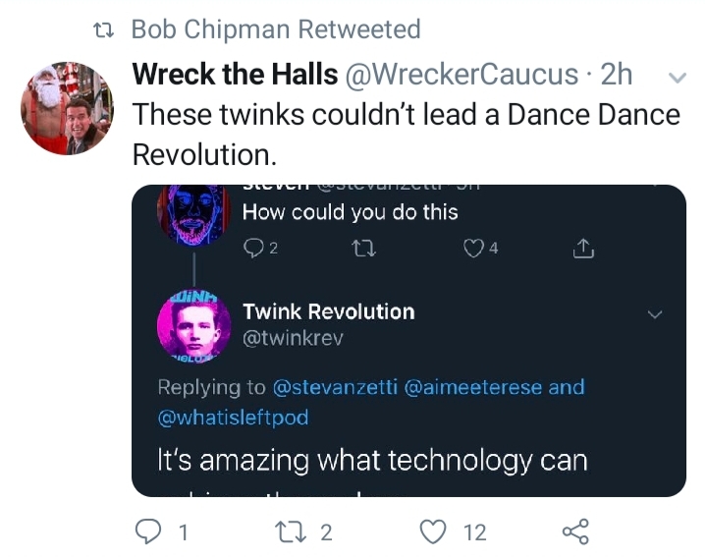Open the @whatisleftpod mention link
The image size is (705, 560).
234,418
